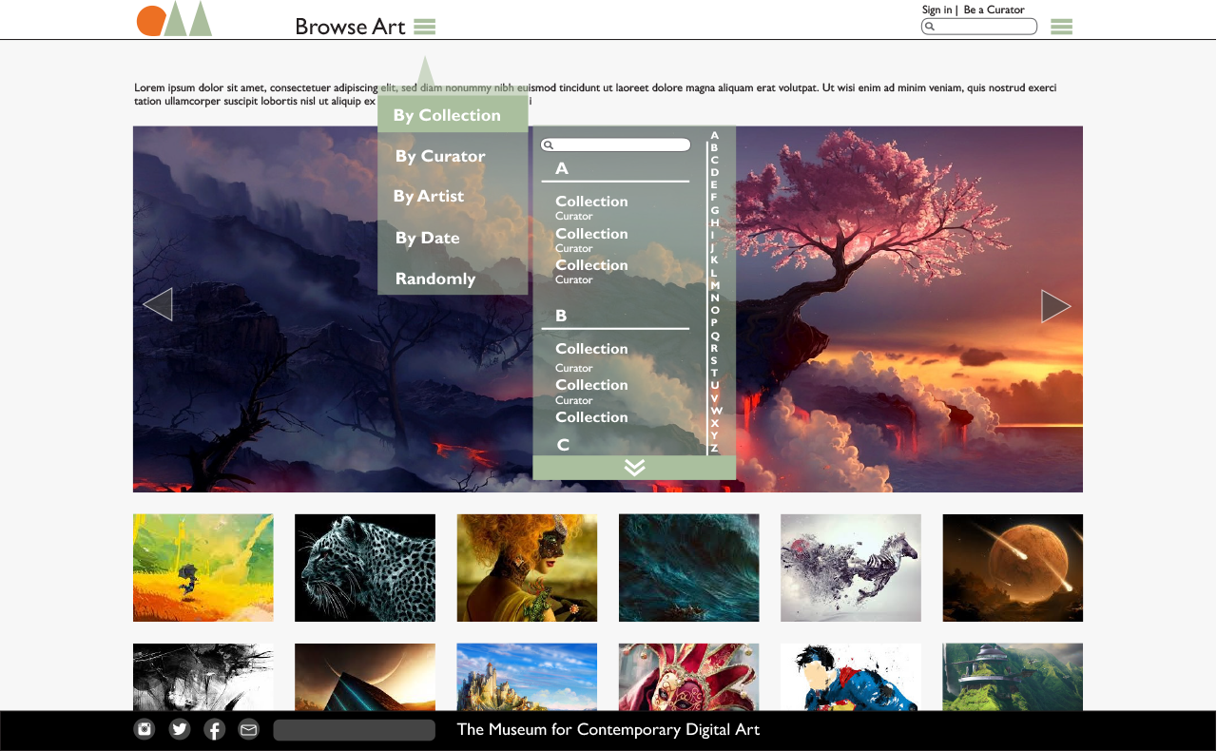Click the collection panel search field
The height and width of the screenshot is (751, 1217).
click(615, 145)
